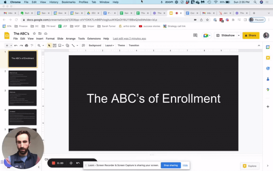Viewport: 273px width, 171px height.
Task: Click the Zoom magnifier tool
Action: pyautogui.click(x=39, y=45)
